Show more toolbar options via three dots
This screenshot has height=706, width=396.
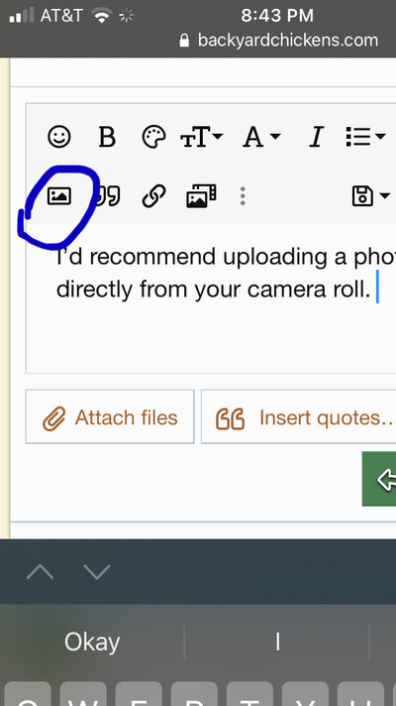[x=243, y=196]
